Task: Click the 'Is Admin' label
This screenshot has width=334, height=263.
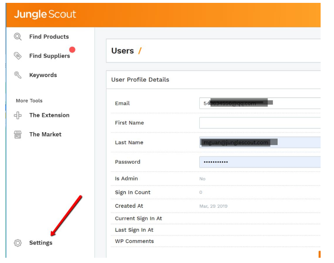Action: click(126, 179)
